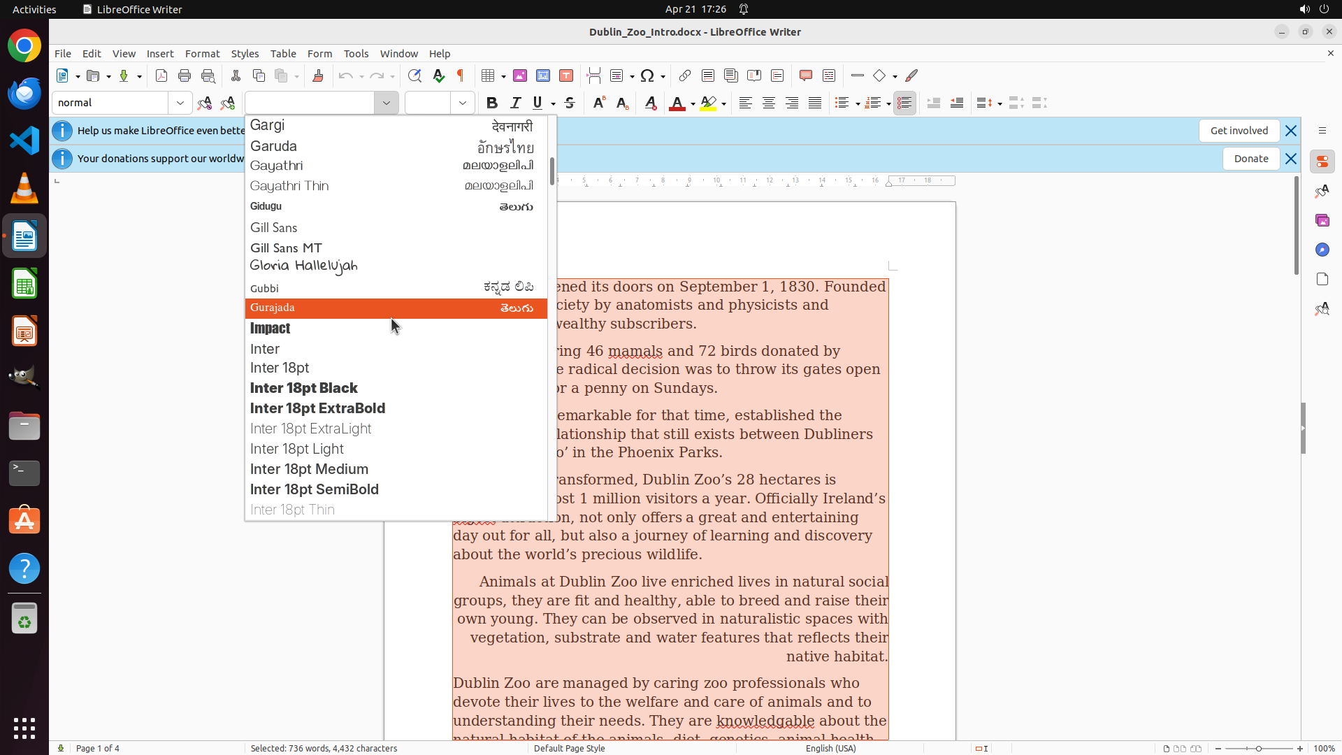Toggle formatting marks pilcrow button
This screenshot has width=1342, height=755.
click(461, 75)
